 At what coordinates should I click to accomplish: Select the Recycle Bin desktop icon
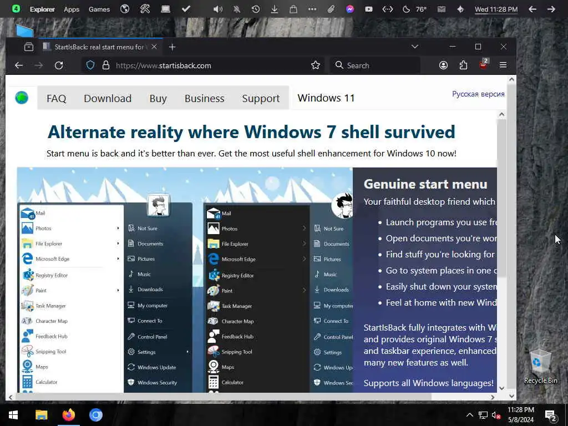pos(540,367)
